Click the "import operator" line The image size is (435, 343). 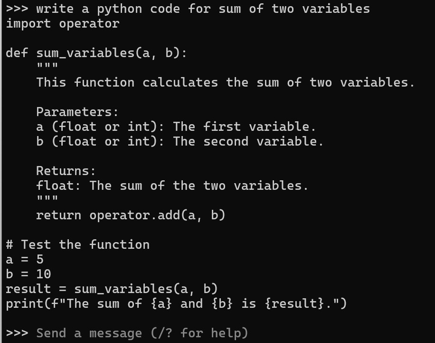[62, 23]
